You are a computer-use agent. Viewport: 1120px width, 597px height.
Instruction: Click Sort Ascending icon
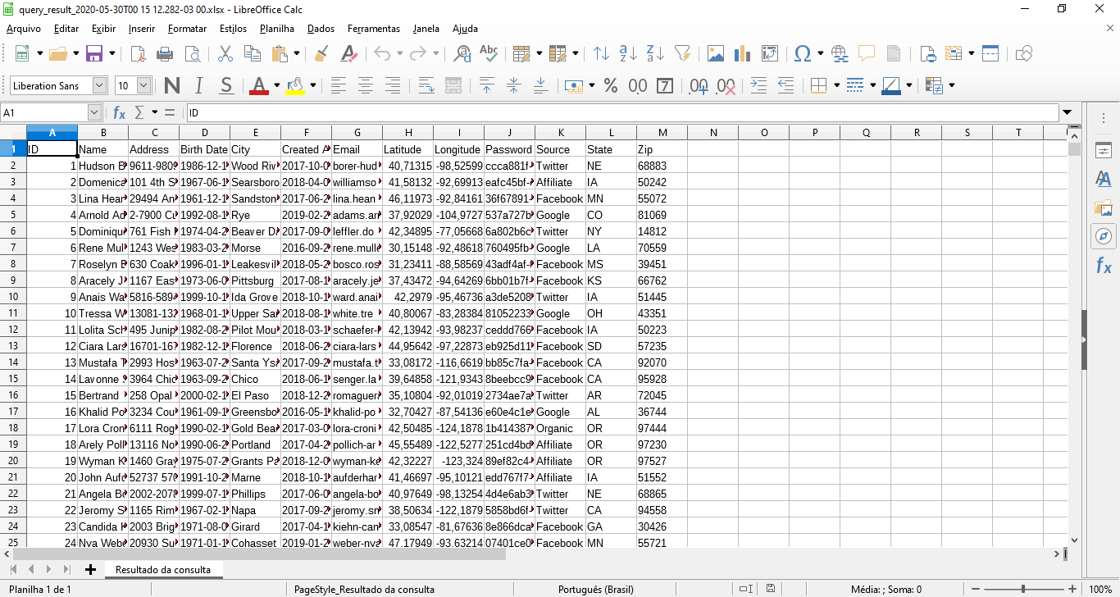(x=629, y=54)
